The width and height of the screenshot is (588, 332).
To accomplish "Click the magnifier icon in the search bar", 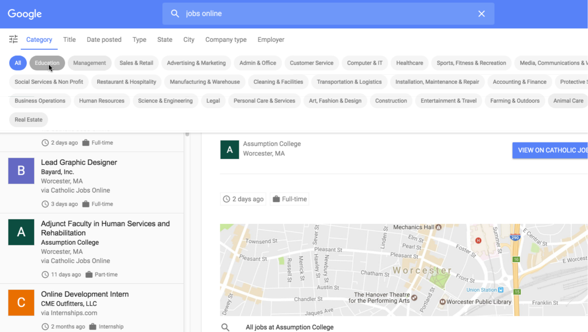I will tap(175, 13).
